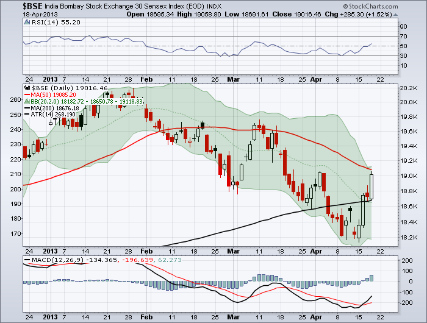The image size is (427, 323).
Task: Click the -200 label on the MACD axis
Action: [406, 303]
